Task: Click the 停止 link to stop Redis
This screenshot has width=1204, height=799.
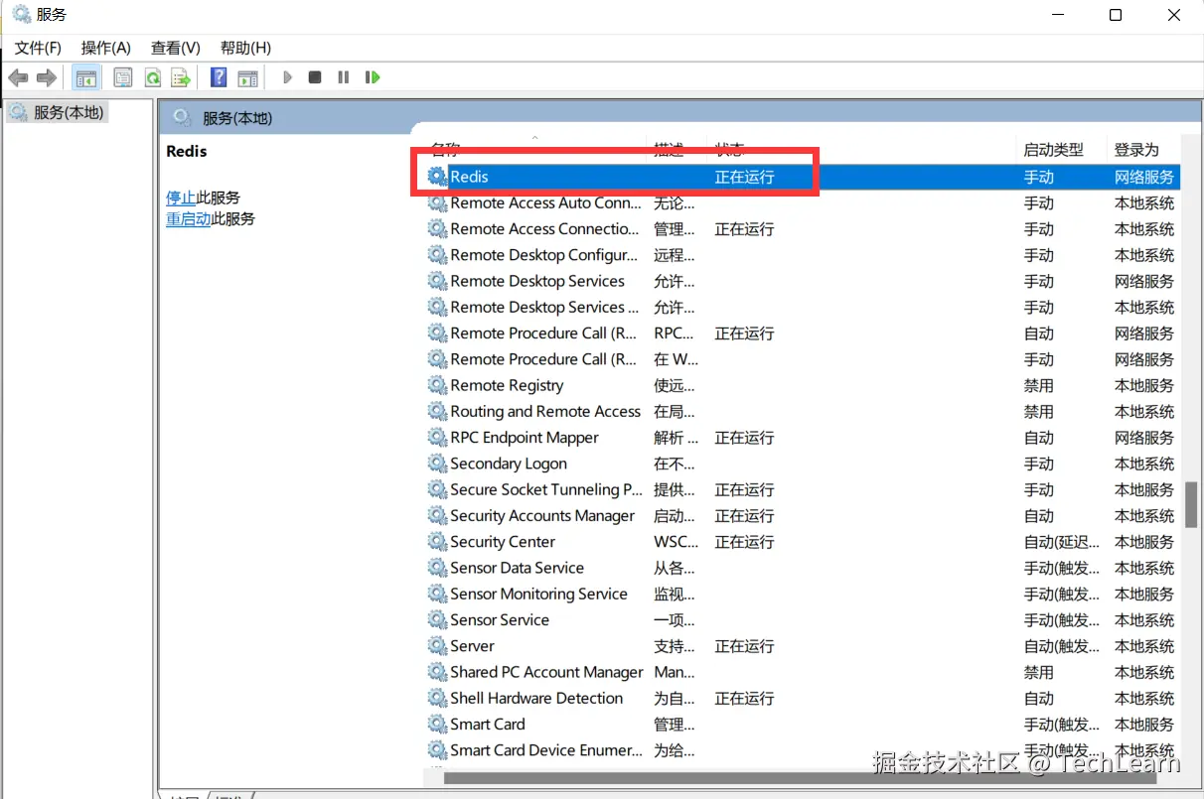Action: (x=181, y=198)
